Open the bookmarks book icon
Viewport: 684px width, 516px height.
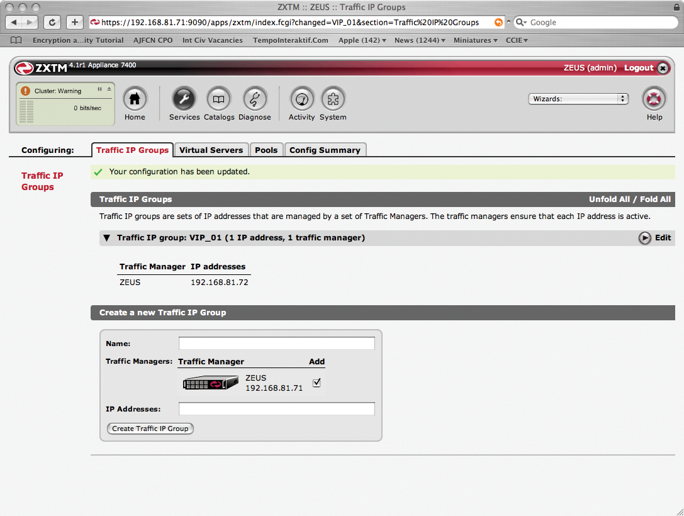[16, 40]
